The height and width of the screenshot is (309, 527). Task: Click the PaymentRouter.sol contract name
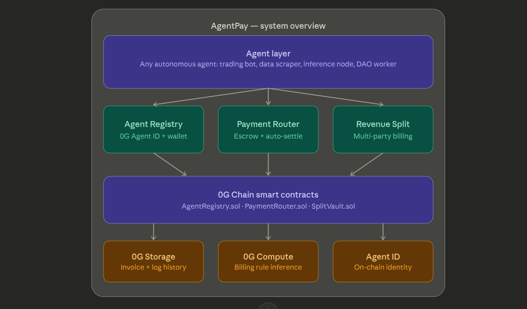click(275, 206)
